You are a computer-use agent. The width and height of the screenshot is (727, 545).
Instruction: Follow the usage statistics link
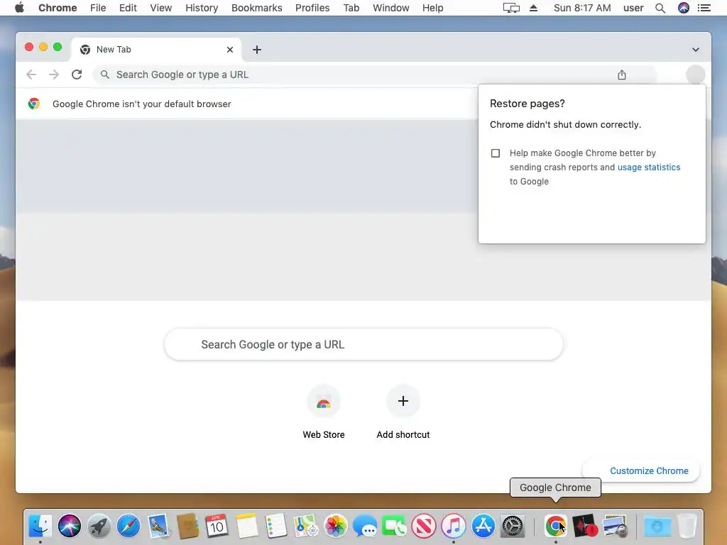click(x=649, y=167)
